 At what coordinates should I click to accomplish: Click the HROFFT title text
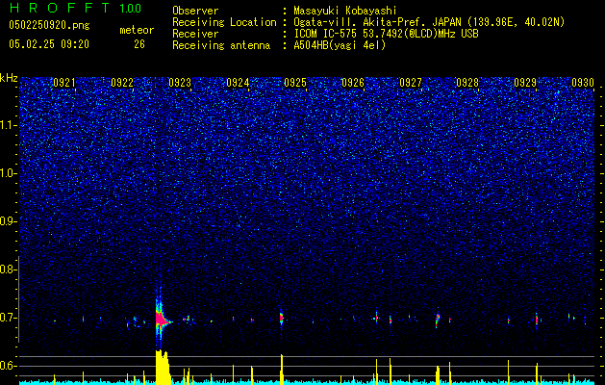click(x=59, y=8)
